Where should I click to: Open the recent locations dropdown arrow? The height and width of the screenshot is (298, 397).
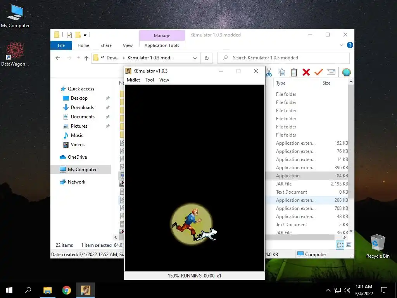pos(78,58)
